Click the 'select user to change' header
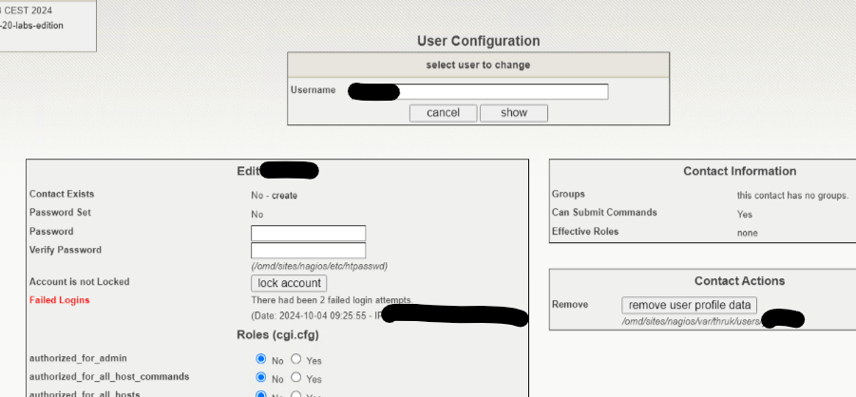This screenshot has height=397, width=856. click(478, 65)
